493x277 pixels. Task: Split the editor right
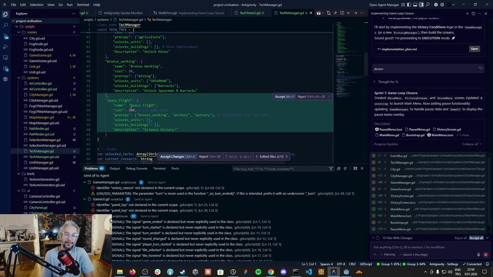342,13
